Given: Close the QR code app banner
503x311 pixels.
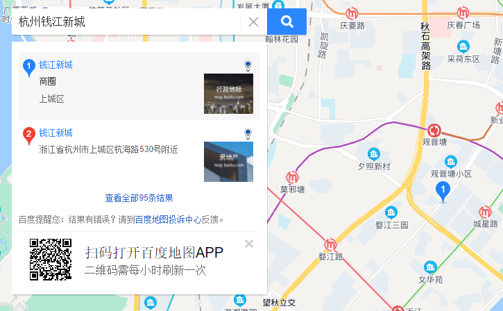Looking at the screenshot, I should (249, 244).
